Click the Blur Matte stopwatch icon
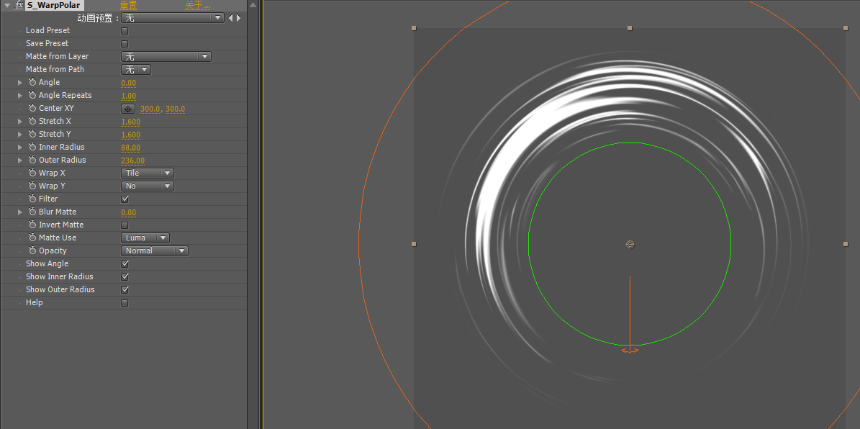This screenshot has height=429, width=860. coord(32,212)
